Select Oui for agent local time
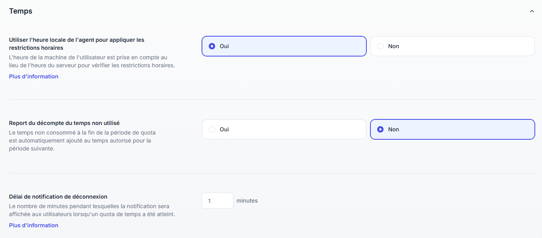The height and width of the screenshot is (238, 542). [284, 46]
